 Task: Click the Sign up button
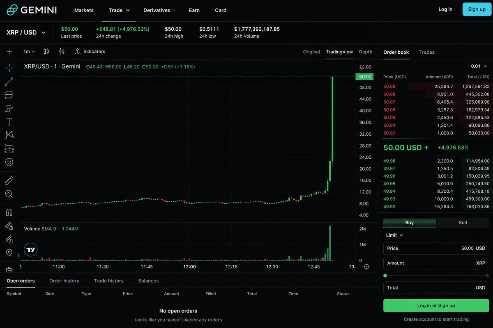point(477,9)
